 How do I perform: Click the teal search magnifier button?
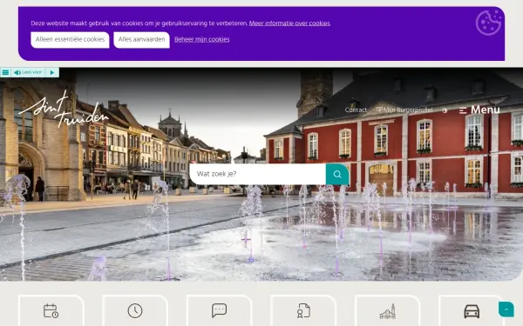point(337,174)
